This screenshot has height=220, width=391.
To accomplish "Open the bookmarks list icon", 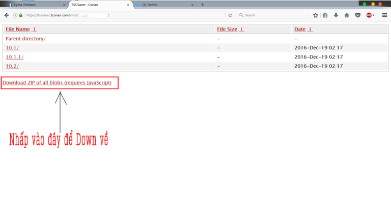I will click(325, 15).
